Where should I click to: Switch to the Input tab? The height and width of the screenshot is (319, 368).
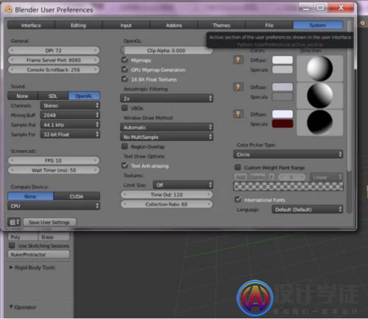pos(126,25)
